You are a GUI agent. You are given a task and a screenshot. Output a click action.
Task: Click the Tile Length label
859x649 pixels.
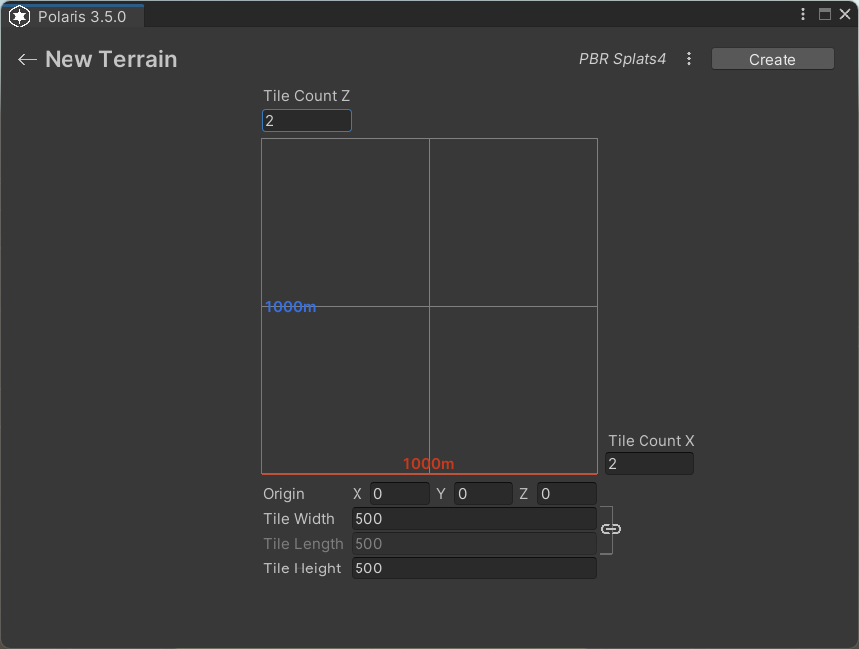coord(303,544)
